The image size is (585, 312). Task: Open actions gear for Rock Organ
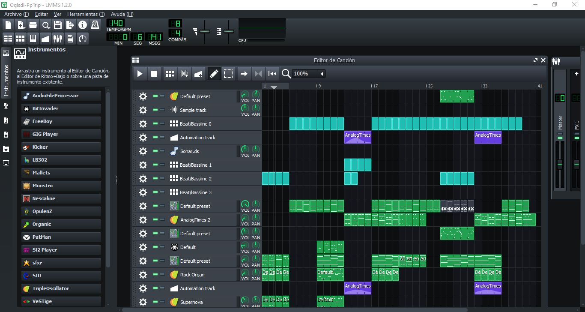coord(143,275)
